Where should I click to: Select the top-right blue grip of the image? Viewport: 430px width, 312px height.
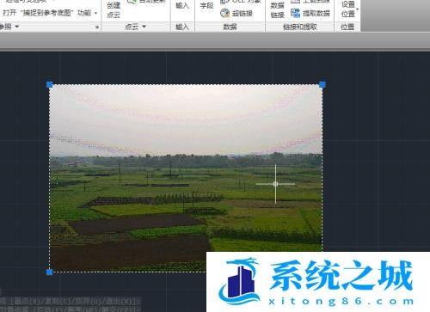[x=322, y=84]
